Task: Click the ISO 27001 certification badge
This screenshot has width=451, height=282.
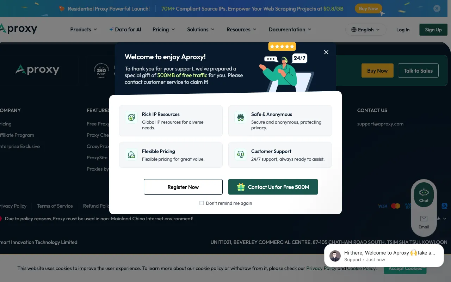Action: click(101, 70)
